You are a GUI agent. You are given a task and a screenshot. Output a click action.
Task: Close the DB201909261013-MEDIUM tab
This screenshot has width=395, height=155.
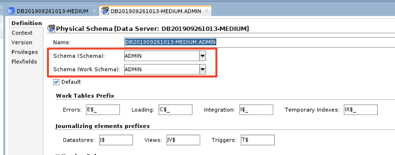coord(94,11)
